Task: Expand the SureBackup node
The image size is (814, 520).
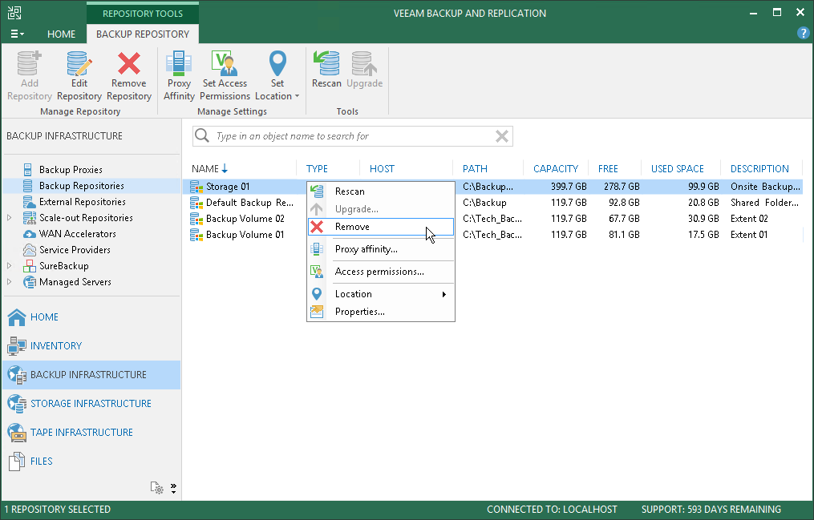Action: pyautogui.click(x=10, y=265)
